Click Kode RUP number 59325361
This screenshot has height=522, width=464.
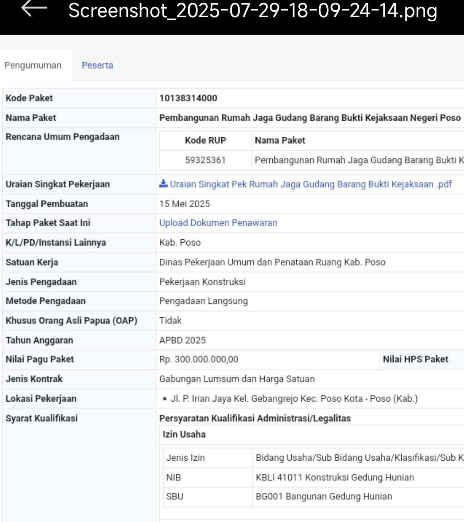[205, 160]
